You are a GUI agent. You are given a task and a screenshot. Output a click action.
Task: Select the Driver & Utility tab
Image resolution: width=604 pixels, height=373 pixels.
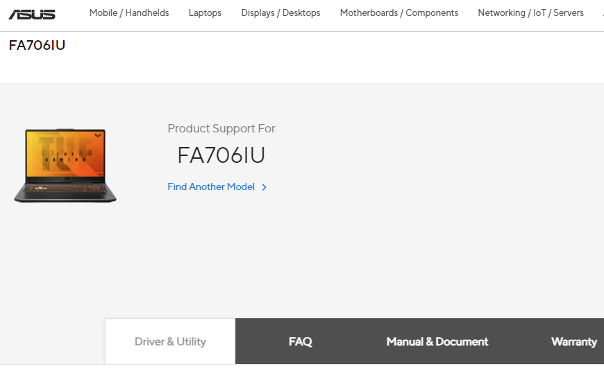(x=170, y=342)
